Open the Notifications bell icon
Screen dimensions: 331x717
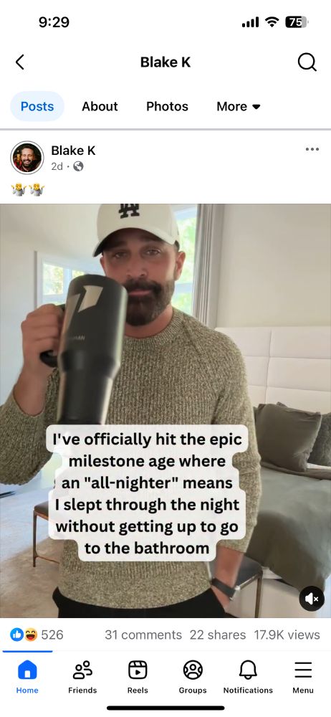(x=248, y=670)
